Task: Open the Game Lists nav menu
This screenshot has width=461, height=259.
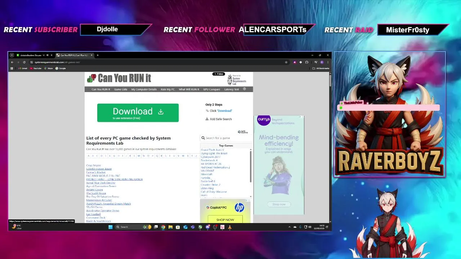Action: click(x=121, y=89)
